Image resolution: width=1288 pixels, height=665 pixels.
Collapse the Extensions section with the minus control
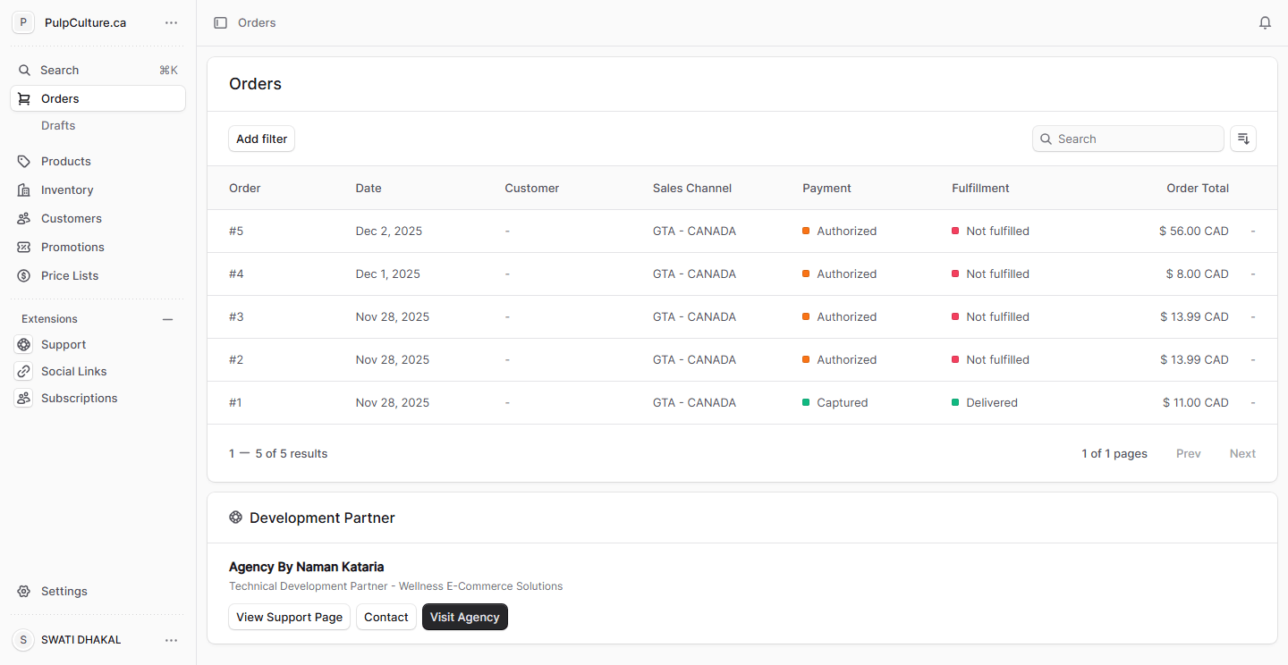click(x=167, y=318)
